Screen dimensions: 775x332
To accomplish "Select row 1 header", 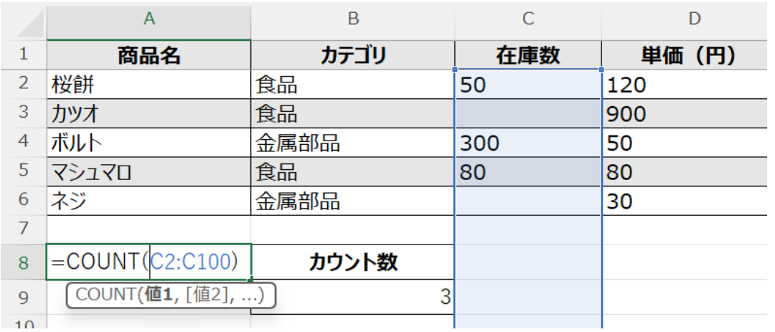I will (23, 54).
